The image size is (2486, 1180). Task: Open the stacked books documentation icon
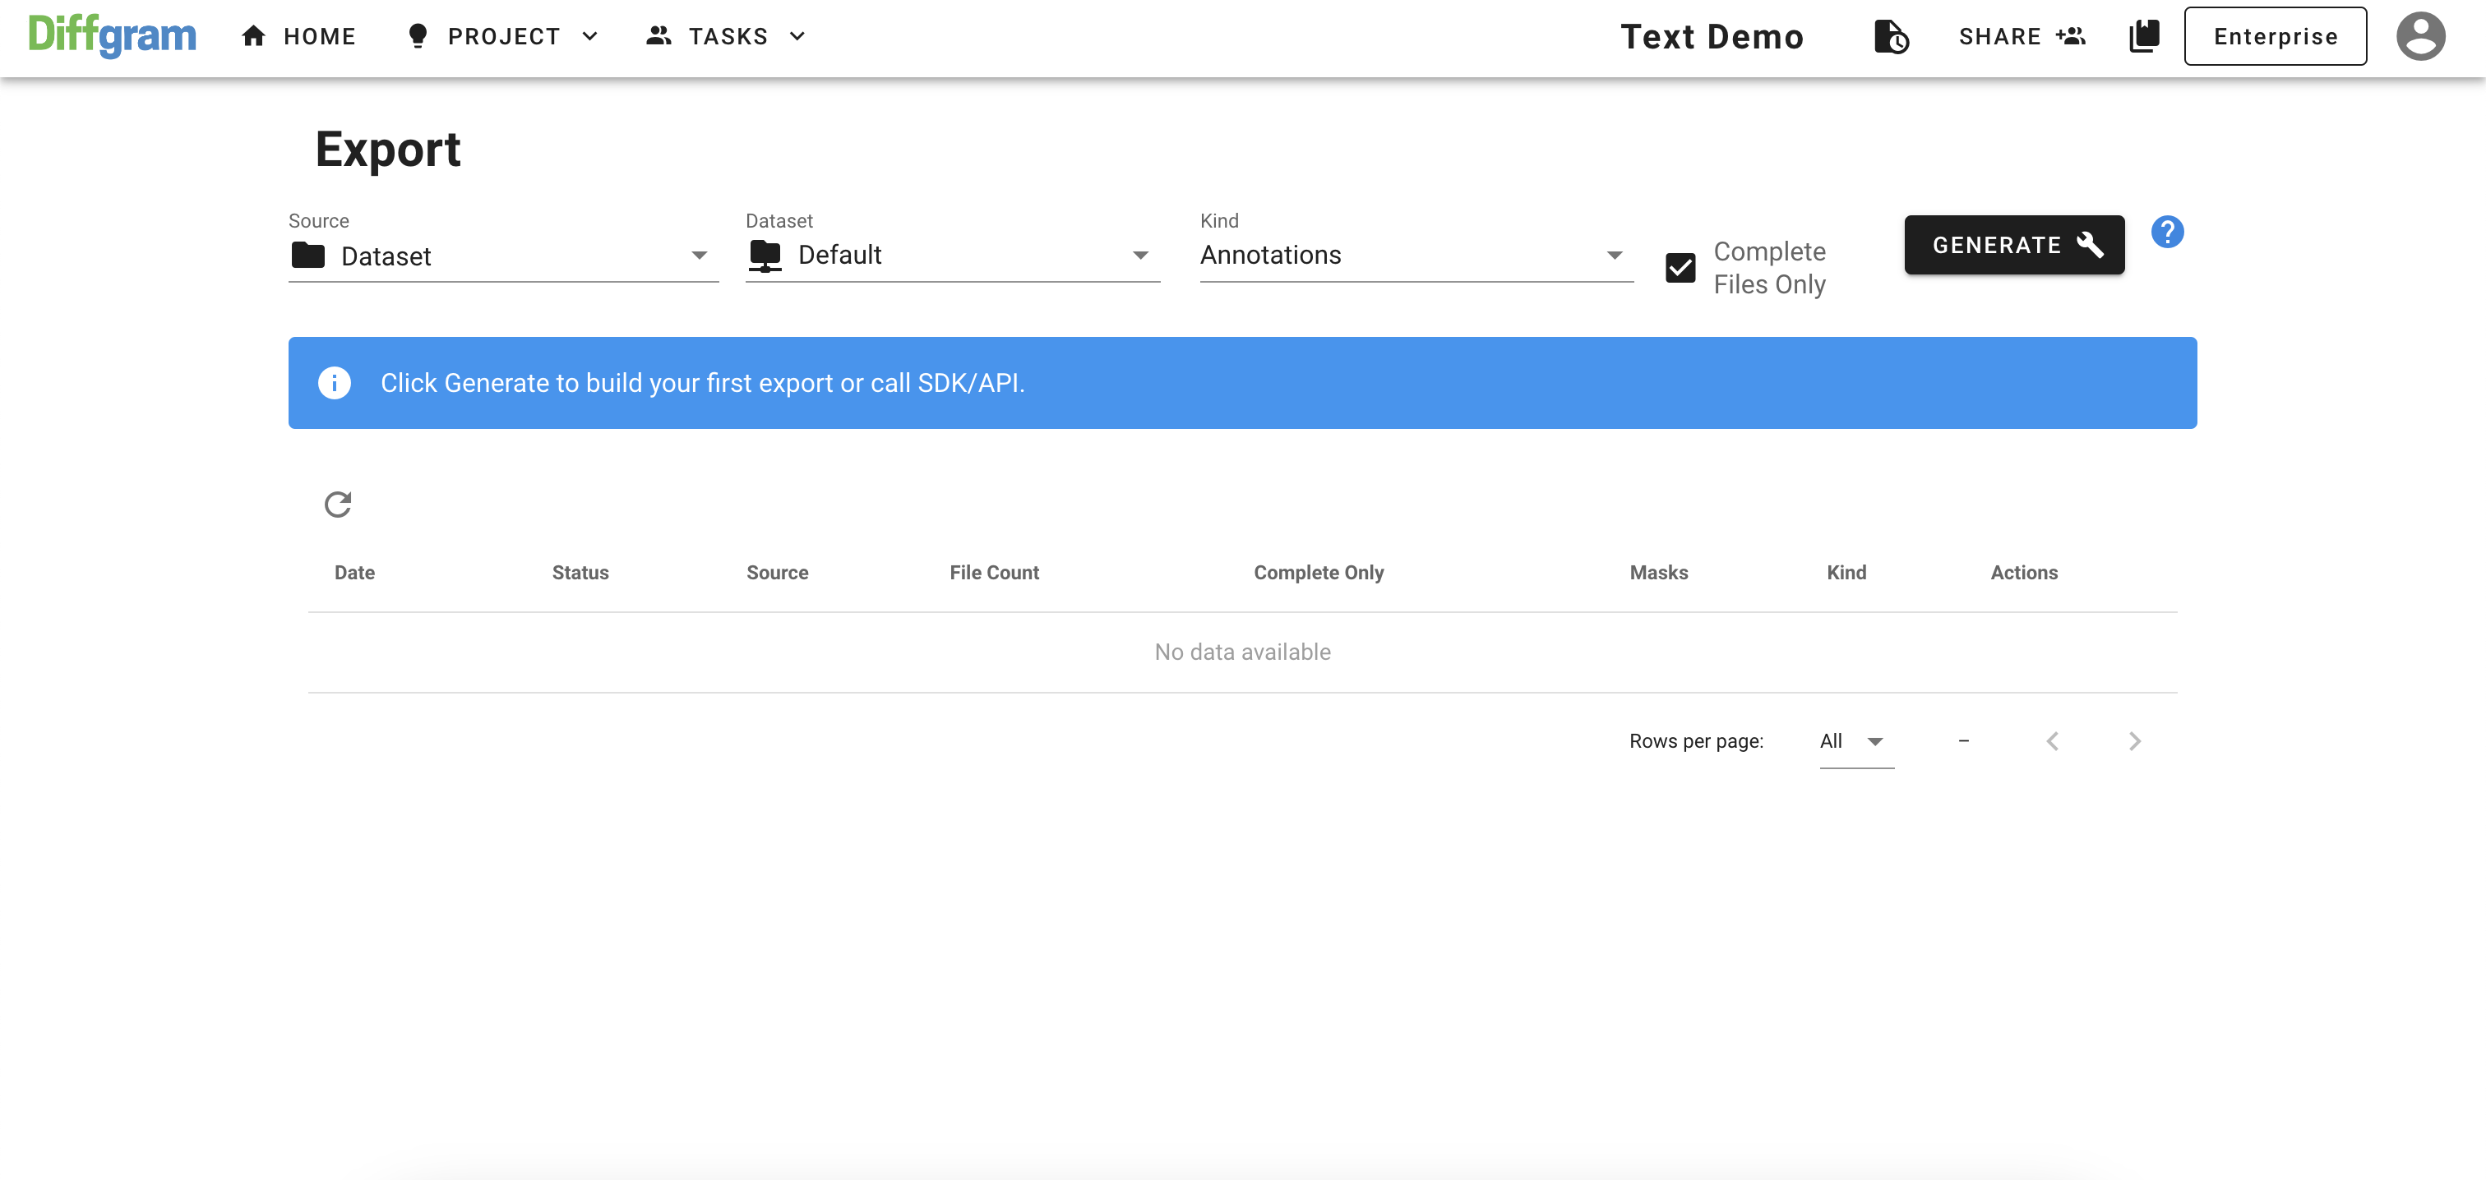click(x=2143, y=37)
